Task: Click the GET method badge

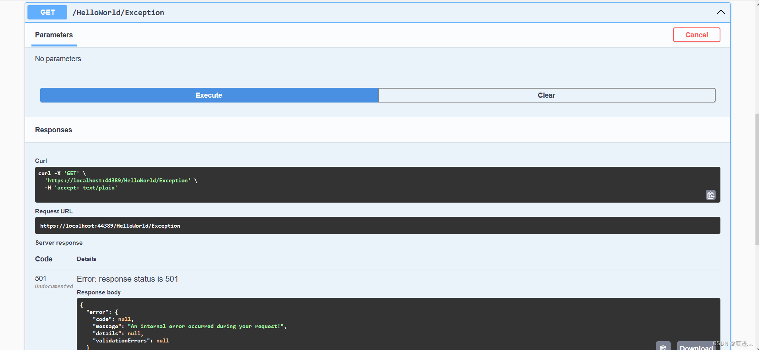Action: [x=47, y=12]
